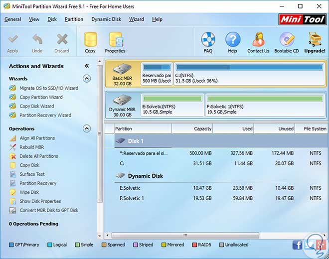Click the Help question mark icon
Screen dimensions: 329x259
tap(233, 39)
